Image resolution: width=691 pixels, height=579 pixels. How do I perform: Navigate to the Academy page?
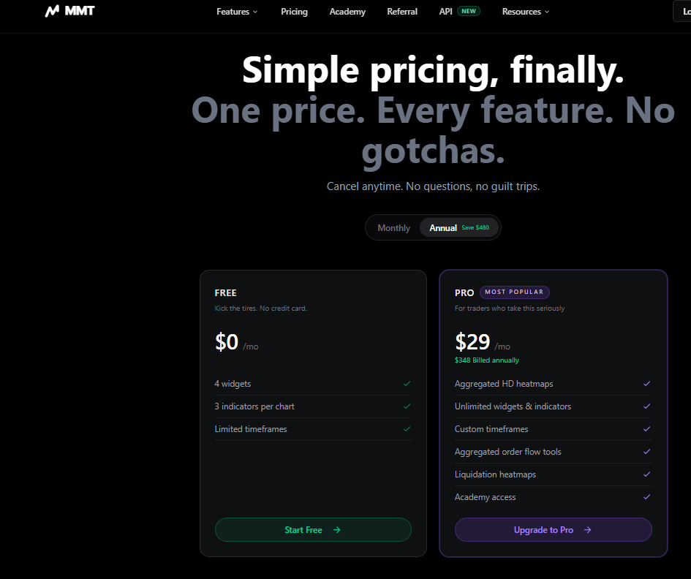pos(347,11)
